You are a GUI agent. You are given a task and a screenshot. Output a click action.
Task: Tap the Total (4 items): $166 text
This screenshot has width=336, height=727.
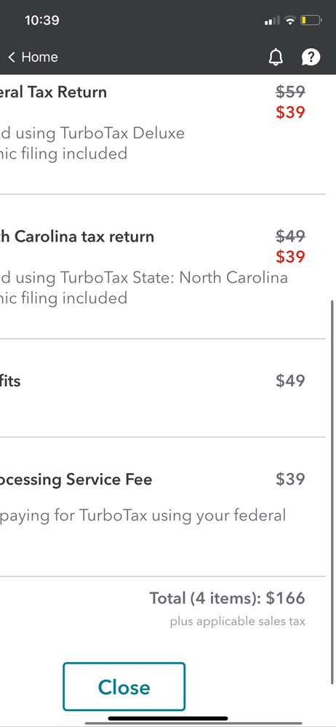(227, 598)
